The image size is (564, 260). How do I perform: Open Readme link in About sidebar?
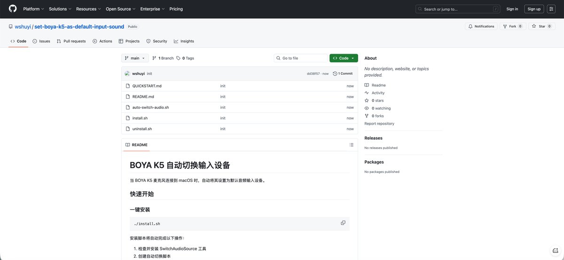(x=375, y=85)
